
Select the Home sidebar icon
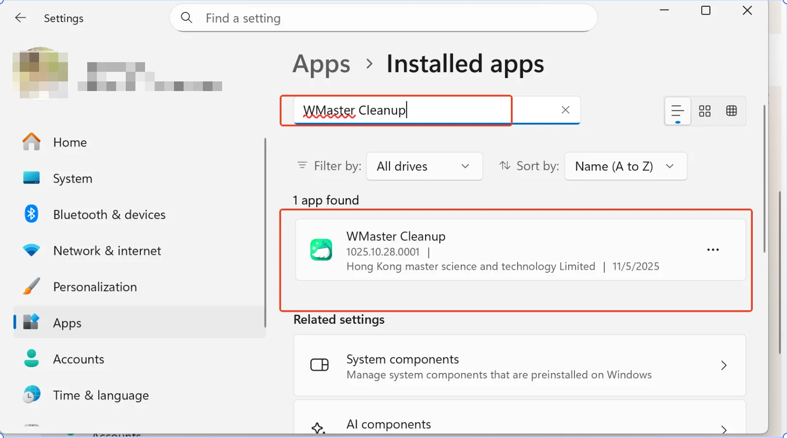31,142
